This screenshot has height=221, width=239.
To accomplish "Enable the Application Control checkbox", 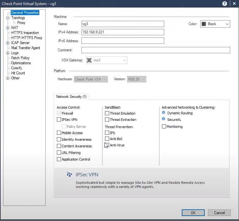I will coord(59,159).
